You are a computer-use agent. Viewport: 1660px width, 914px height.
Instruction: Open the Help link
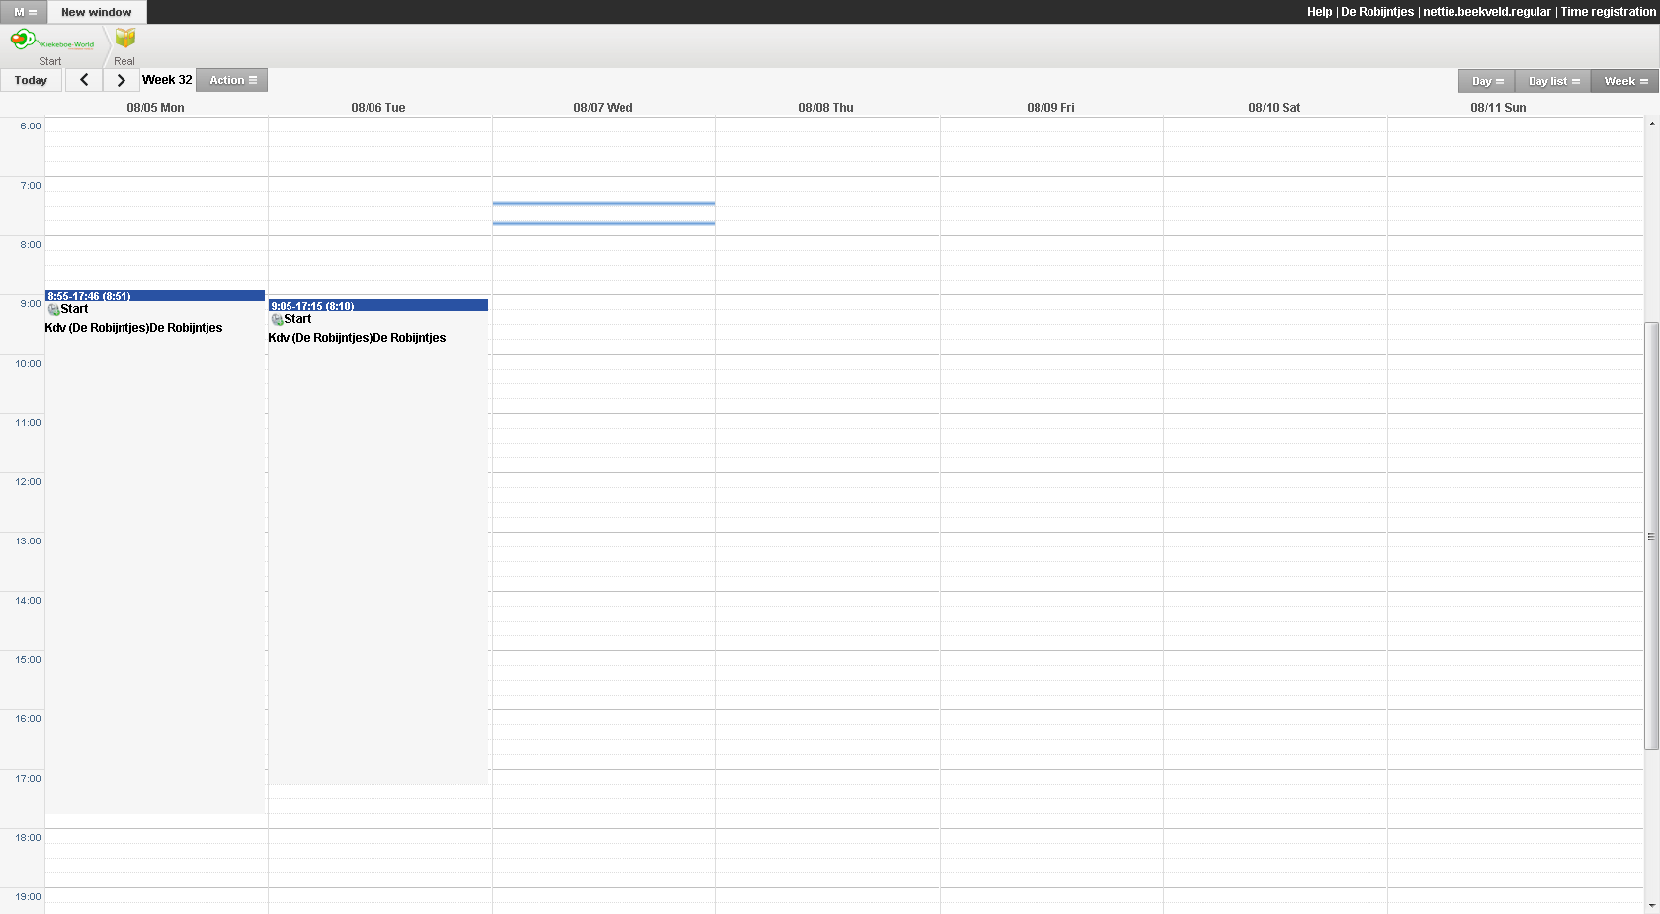1319,12
